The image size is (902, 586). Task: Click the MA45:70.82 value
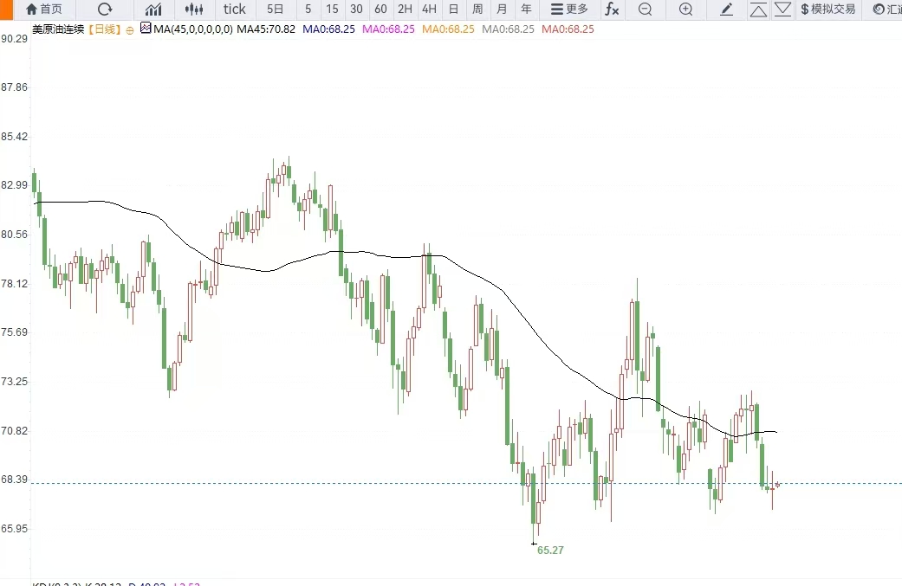(x=266, y=29)
